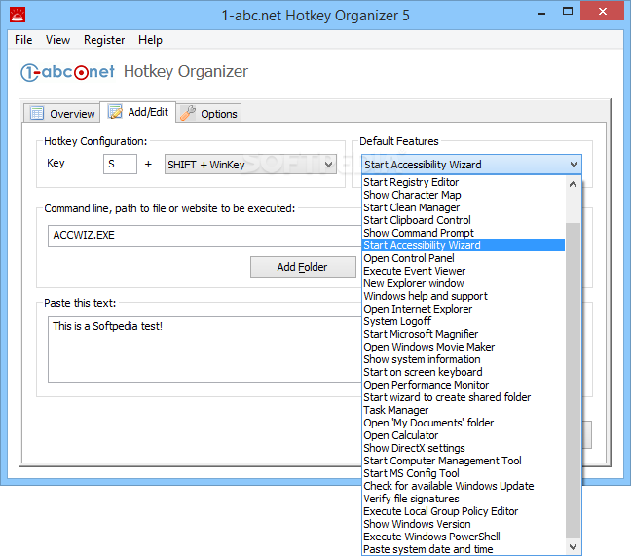Click the ACCWIZ.EXE command line field
Viewport: 631px width, 556px height.
click(x=204, y=236)
